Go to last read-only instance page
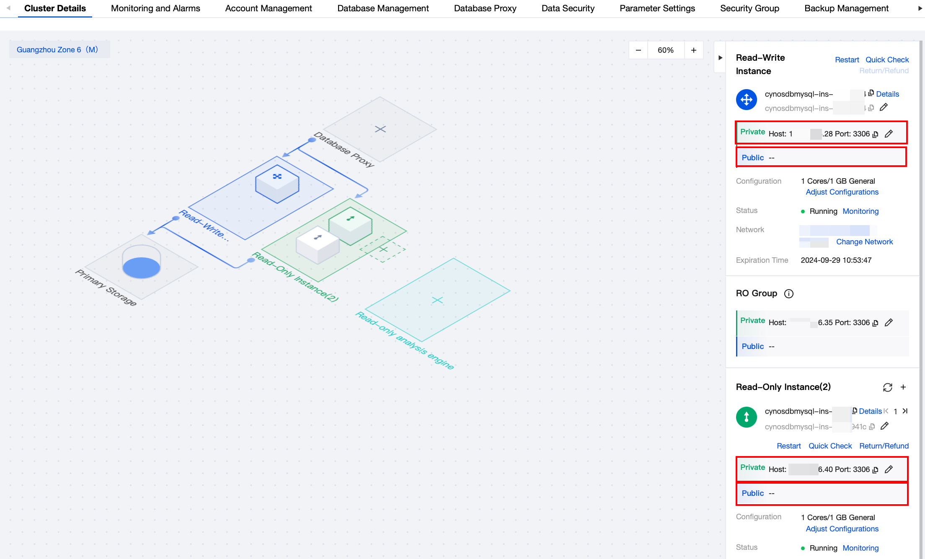 [905, 411]
